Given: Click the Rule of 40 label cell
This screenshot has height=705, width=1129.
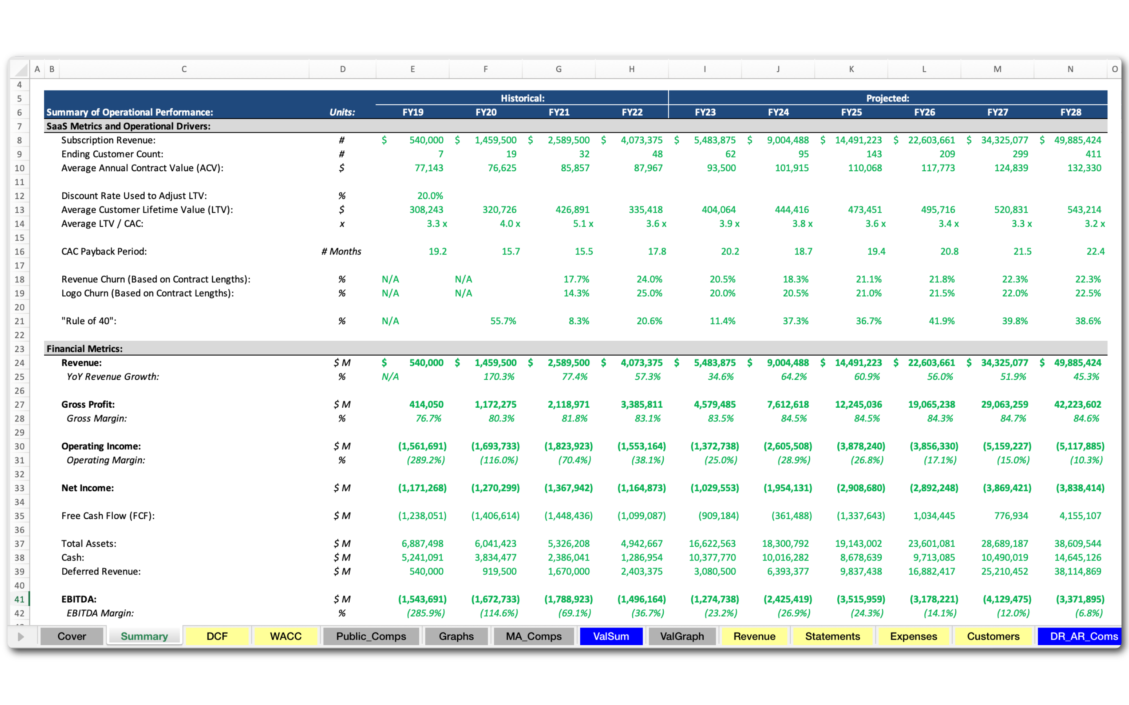Looking at the screenshot, I should pyautogui.click(x=88, y=321).
